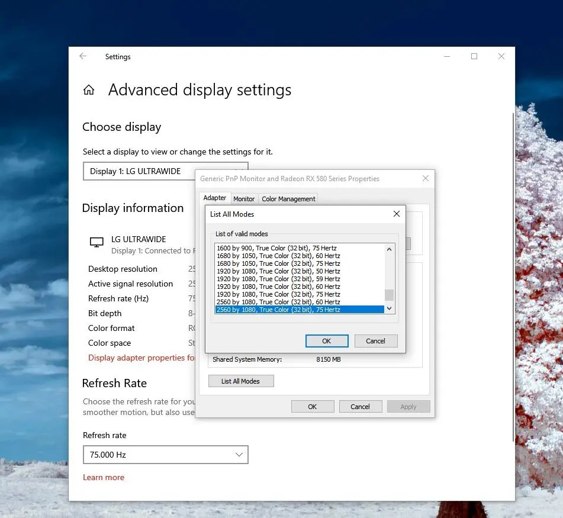The height and width of the screenshot is (518, 563).
Task: Click OK in the List All Modes dialog
Action: 326,340
